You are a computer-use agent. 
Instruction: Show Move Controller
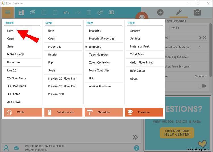pos(99,70)
